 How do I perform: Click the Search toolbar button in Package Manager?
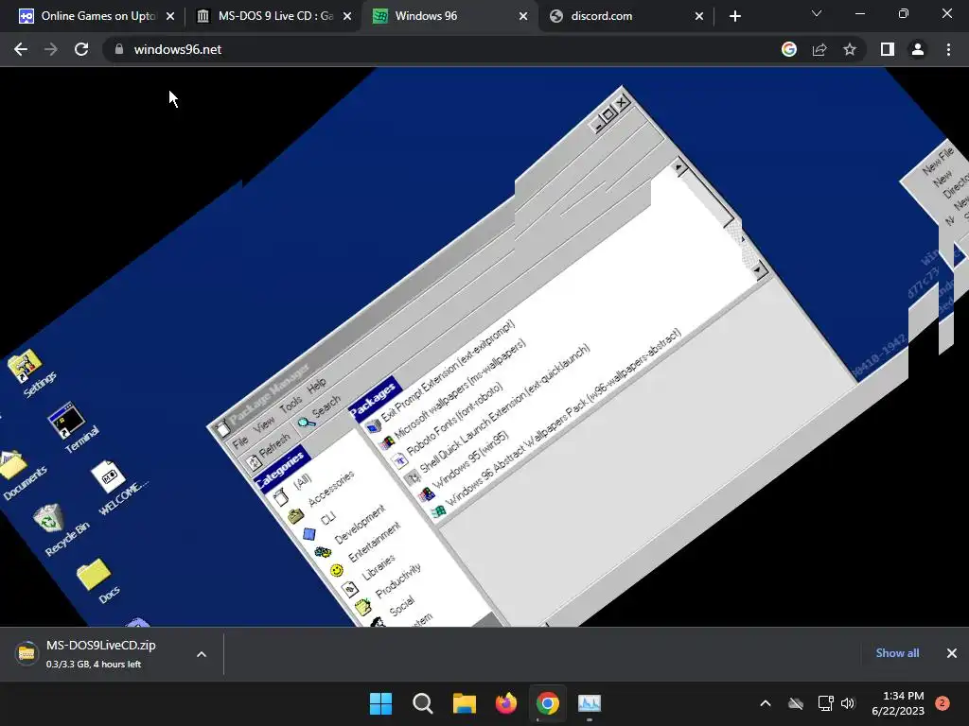pos(319,413)
